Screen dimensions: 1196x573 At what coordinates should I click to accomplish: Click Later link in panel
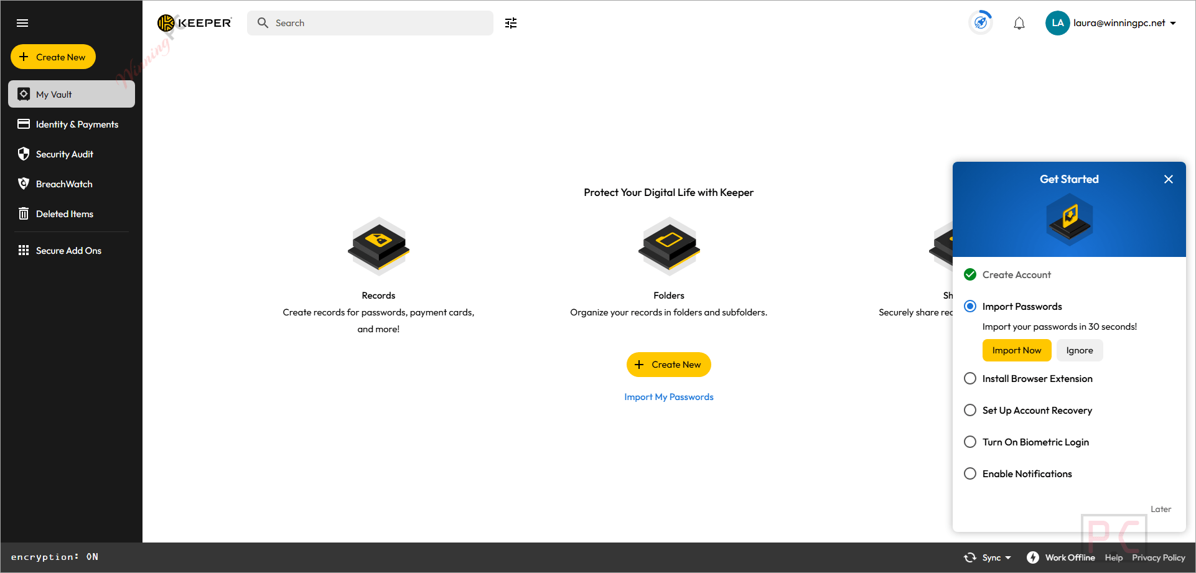pos(1161,509)
